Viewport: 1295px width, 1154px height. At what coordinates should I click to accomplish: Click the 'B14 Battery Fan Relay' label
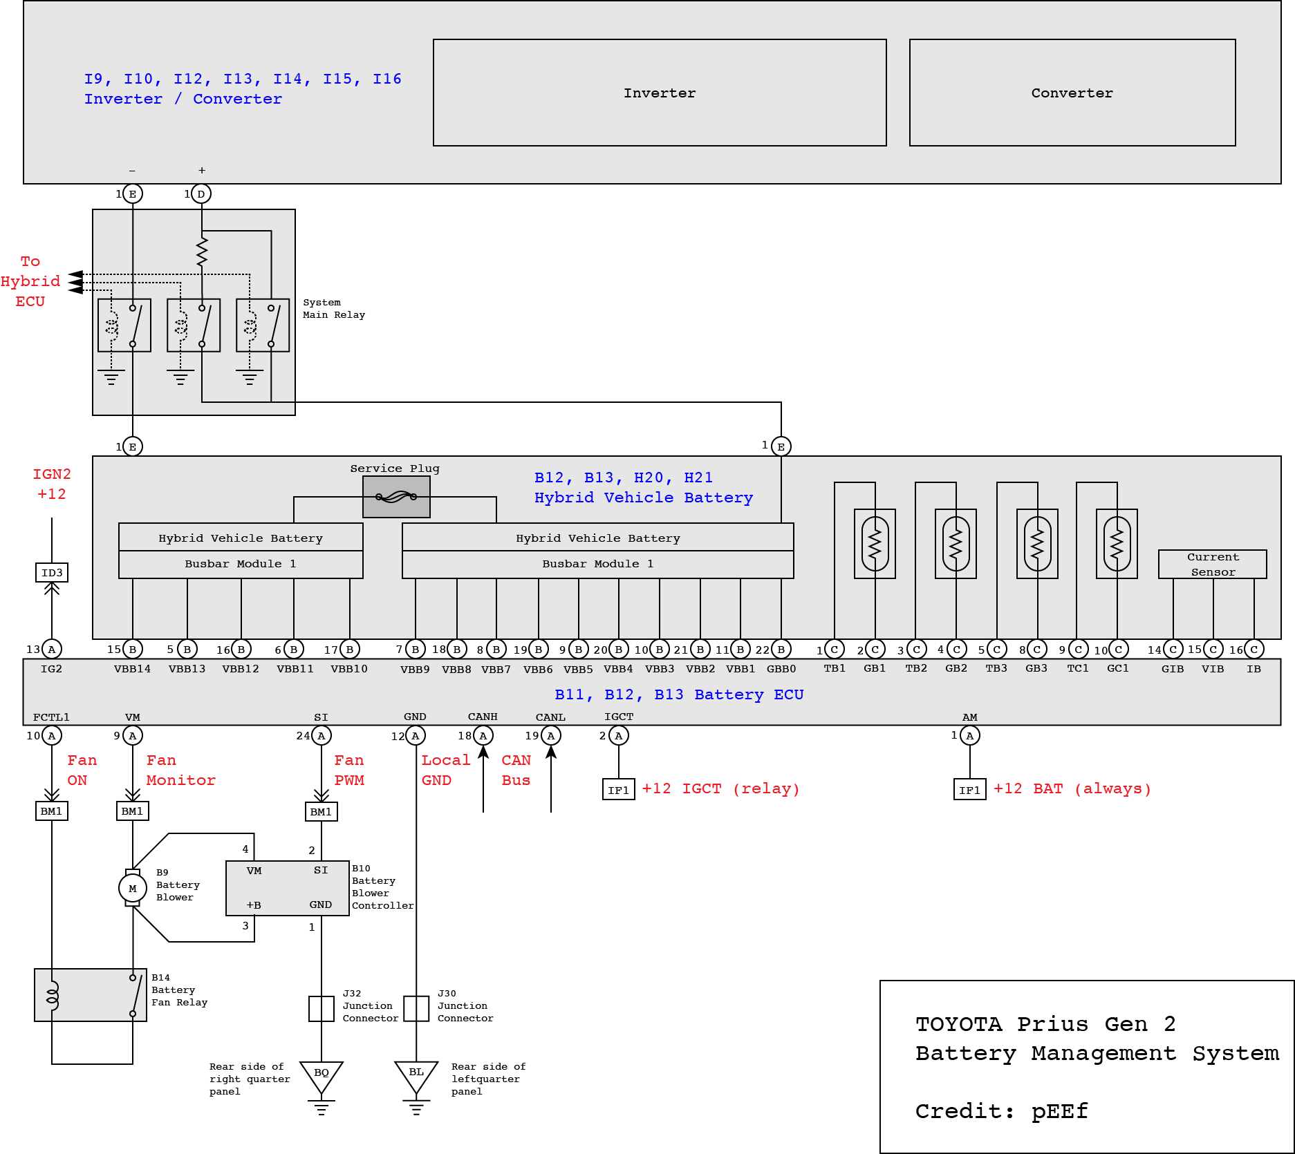[180, 990]
